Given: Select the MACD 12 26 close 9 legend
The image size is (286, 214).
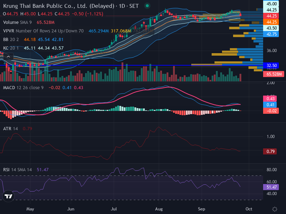Looking at the screenshot, I should [x=23, y=88].
